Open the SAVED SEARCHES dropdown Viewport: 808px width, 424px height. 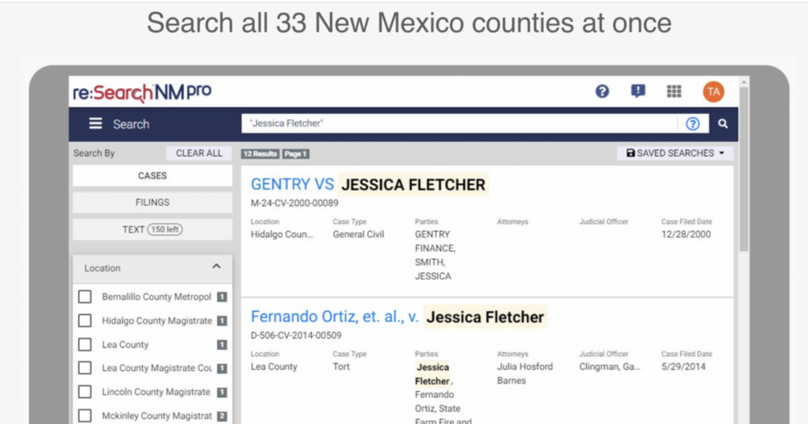[674, 153]
